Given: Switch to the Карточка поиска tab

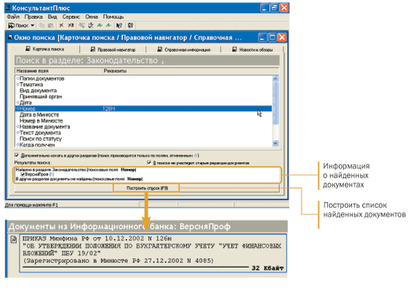Looking at the screenshot, I should [x=44, y=49].
